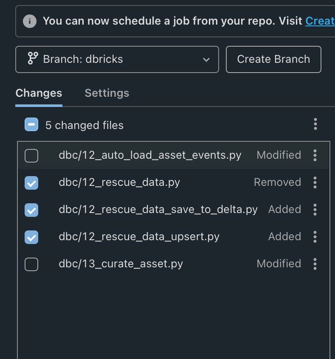Open kebab menu for 12_rescue_data_upsert.py
The width and height of the screenshot is (335, 359).
point(315,237)
